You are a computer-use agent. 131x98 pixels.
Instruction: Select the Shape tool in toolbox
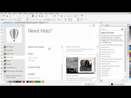pyautogui.click(x=2, y=26)
